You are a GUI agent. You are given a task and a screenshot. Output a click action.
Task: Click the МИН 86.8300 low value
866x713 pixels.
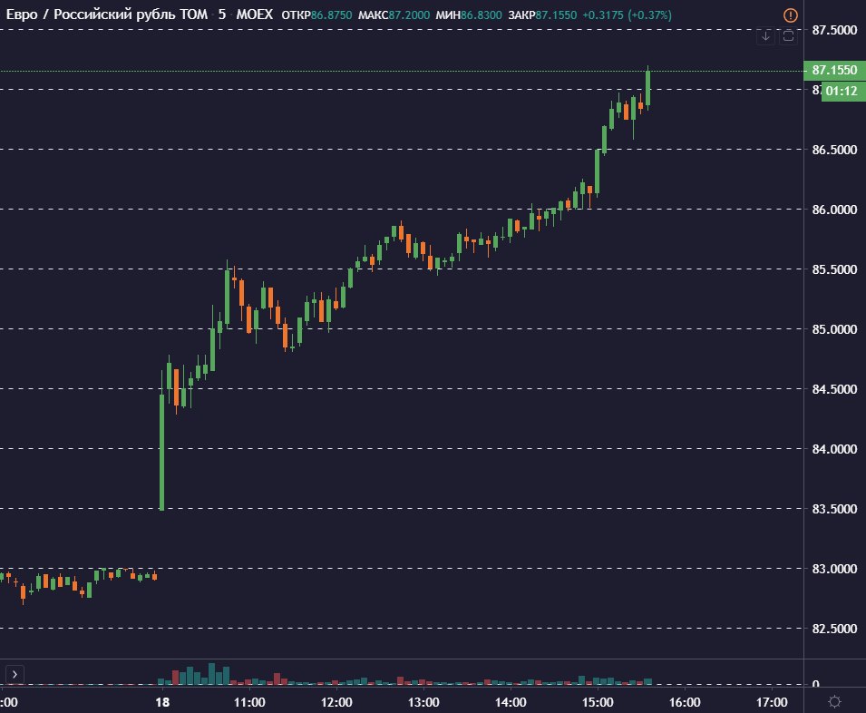tap(469, 15)
